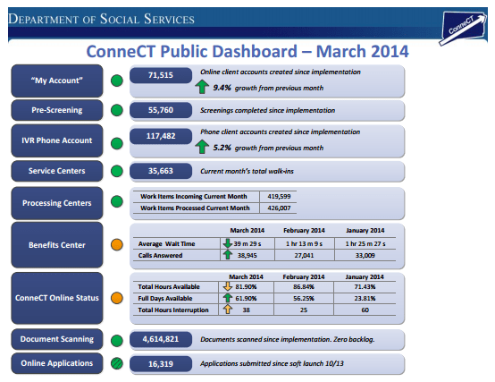Click "Work Items Processed Current Month" label
495x382 pixels.
pos(195,208)
